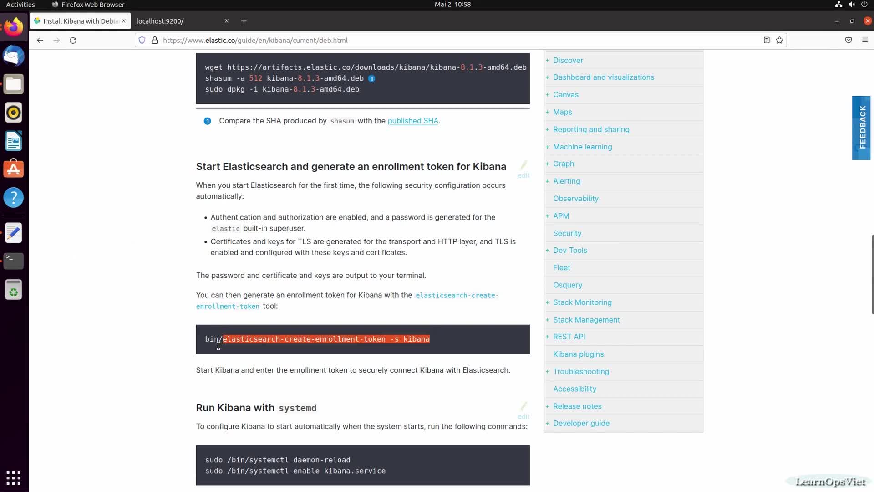Viewport: 874px width, 492px height.
Task: Open the Save to Pocket icon
Action: pos(849,40)
